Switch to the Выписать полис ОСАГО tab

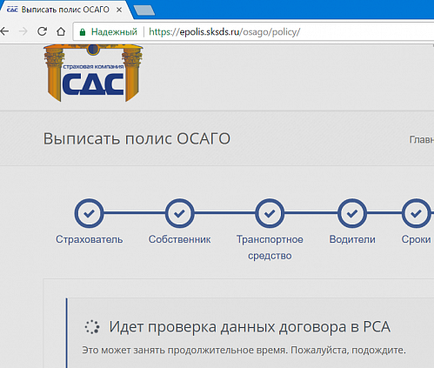tap(63, 10)
